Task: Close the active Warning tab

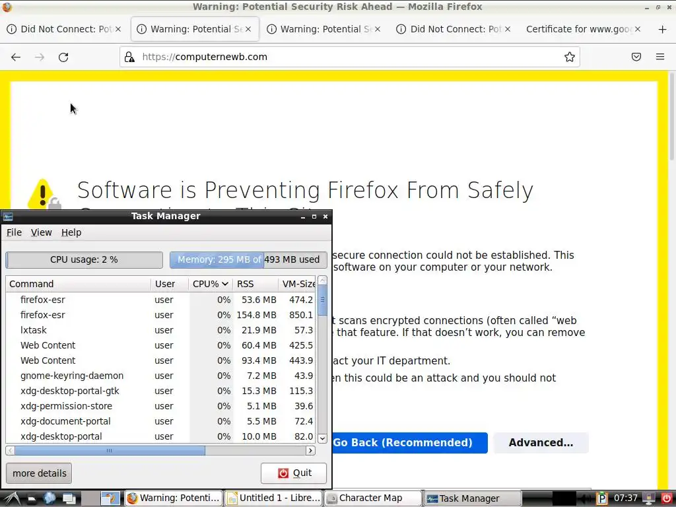Action: tap(248, 29)
